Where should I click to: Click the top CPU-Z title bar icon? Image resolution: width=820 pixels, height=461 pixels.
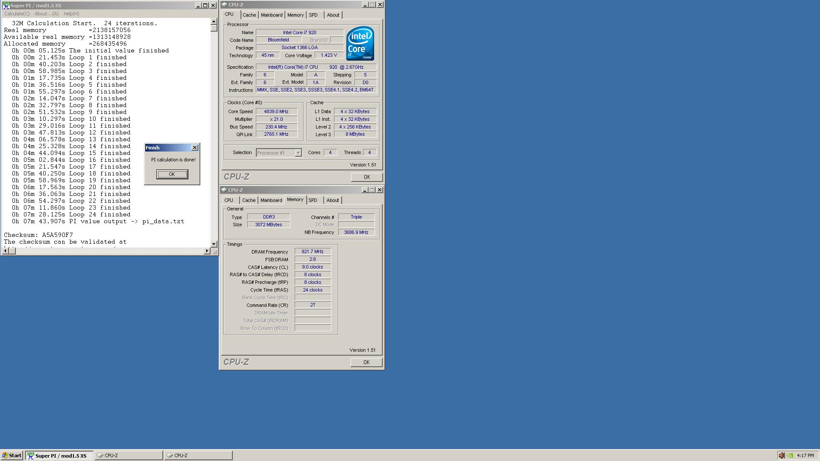point(224,5)
